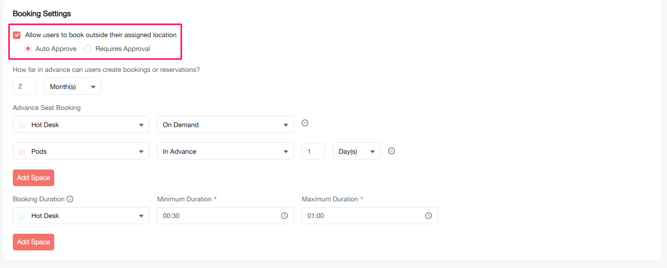The width and height of the screenshot is (667, 268).
Task: Open the In Advance booking type dropdown
Action: pyautogui.click(x=225, y=151)
